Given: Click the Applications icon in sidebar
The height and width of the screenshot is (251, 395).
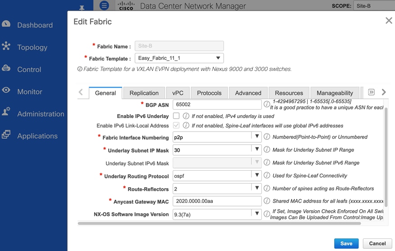Looking at the screenshot, I should 6,134.
